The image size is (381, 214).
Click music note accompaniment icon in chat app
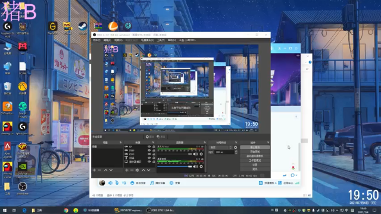pyautogui.click(x=152, y=183)
